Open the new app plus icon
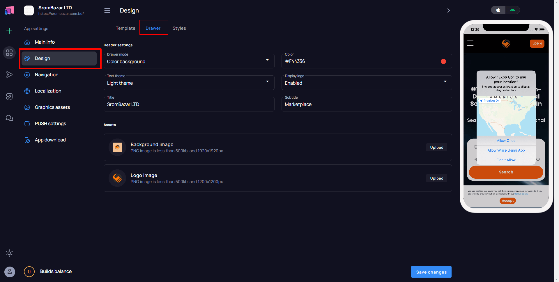Viewport: 559px width, 282px height. (x=9, y=31)
